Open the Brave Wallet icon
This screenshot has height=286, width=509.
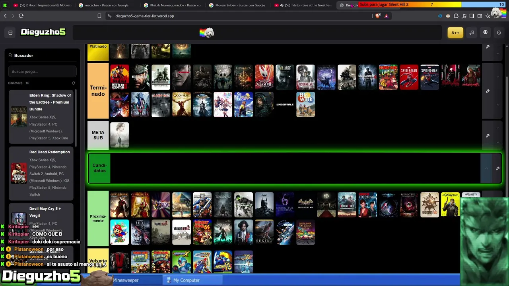[480, 16]
